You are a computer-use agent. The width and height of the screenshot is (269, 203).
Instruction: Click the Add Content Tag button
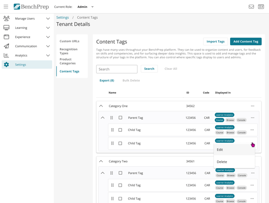tap(245, 41)
